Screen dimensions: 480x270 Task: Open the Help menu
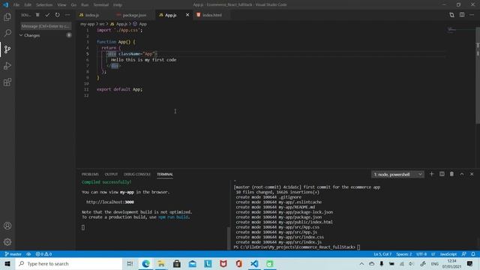(x=118, y=5)
